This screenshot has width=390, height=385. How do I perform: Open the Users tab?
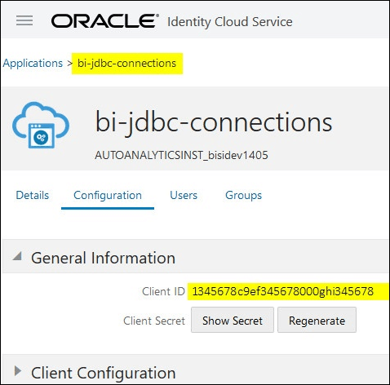click(184, 195)
